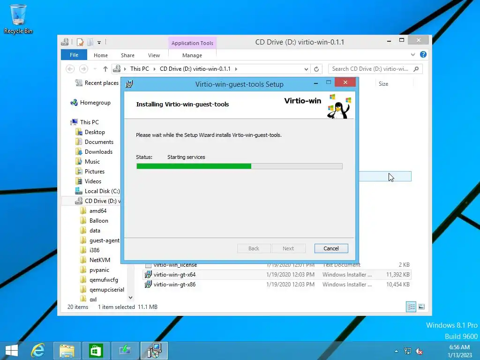Image resolution: width=480 pixels, height=360 pixels.
Task: Click the network status tray icon
Action: 407,351
